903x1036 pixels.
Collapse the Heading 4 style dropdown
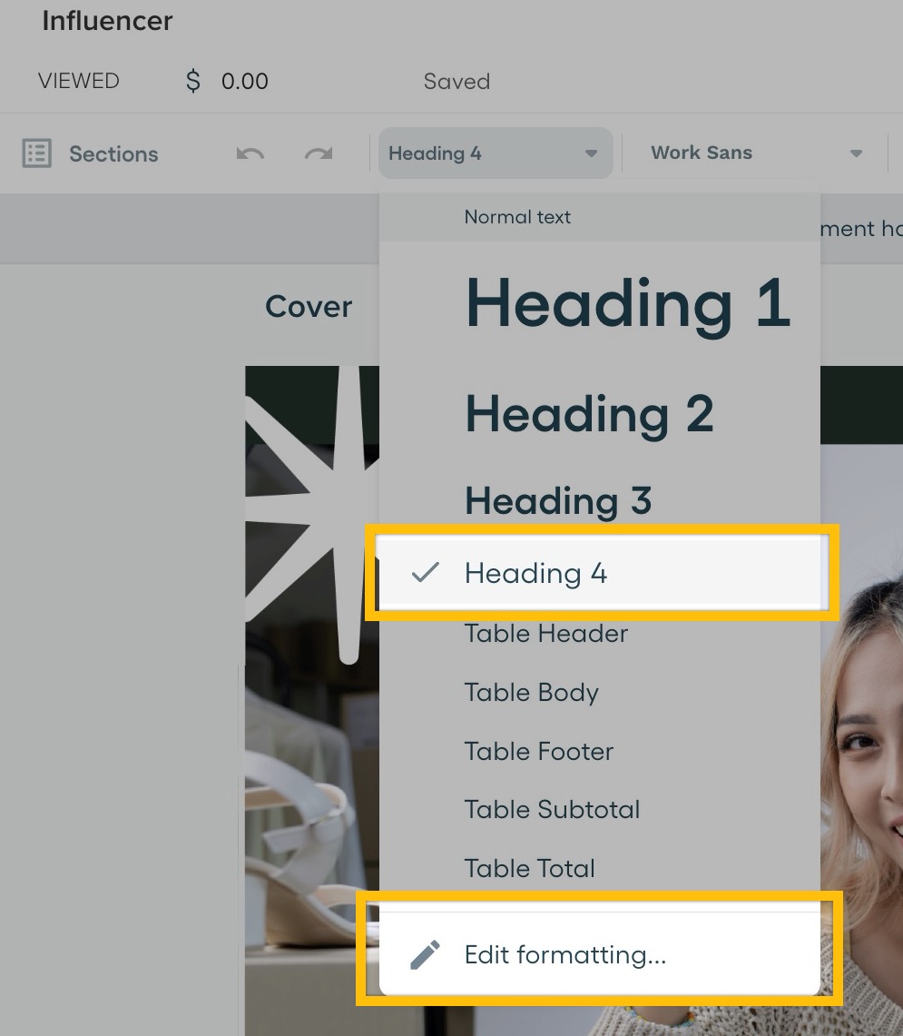tap(496, 153)
